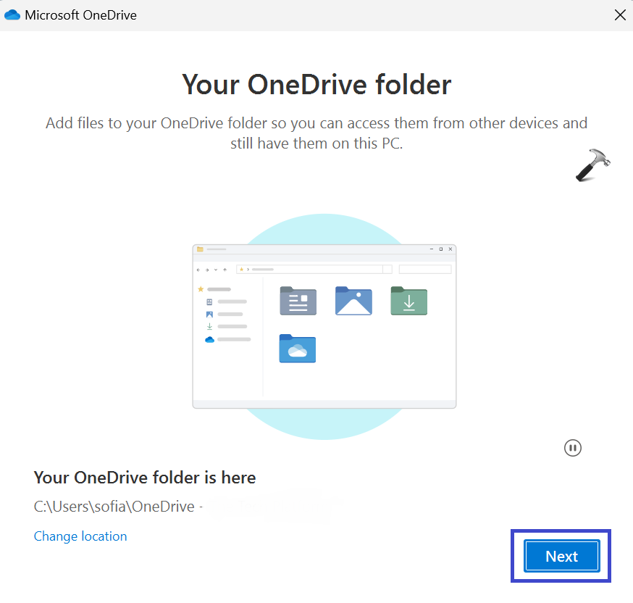Click the Next button
The height and width of the screenshot is (603, 633).
561,556
